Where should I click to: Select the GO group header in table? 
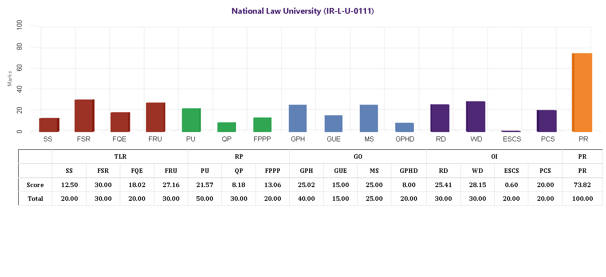coord(358,157)
